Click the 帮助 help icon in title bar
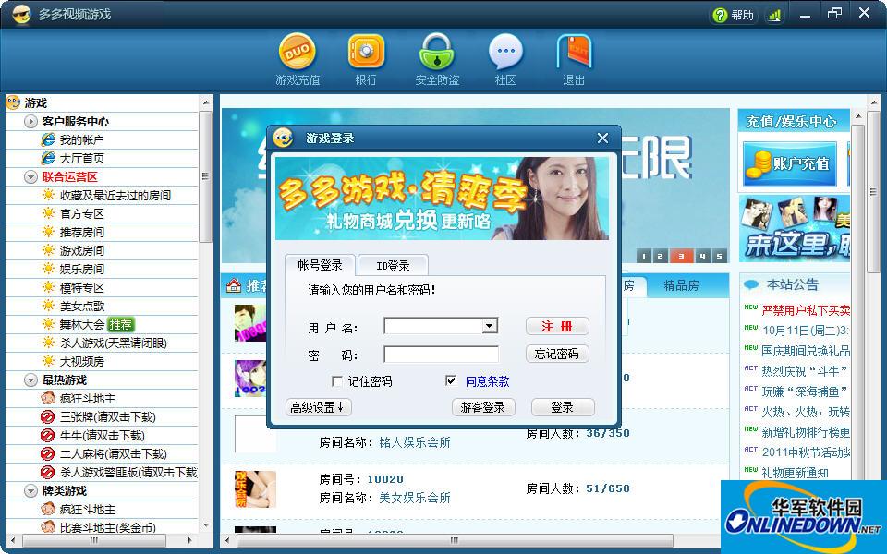 721,15
